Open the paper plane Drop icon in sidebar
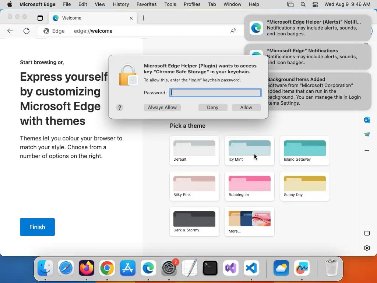This screenshot has width=377, height=283. [367, 134]
